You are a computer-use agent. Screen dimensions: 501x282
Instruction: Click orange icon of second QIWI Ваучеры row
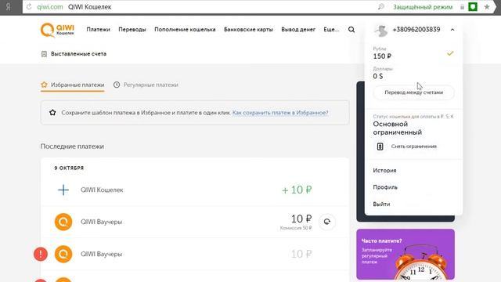63,254
